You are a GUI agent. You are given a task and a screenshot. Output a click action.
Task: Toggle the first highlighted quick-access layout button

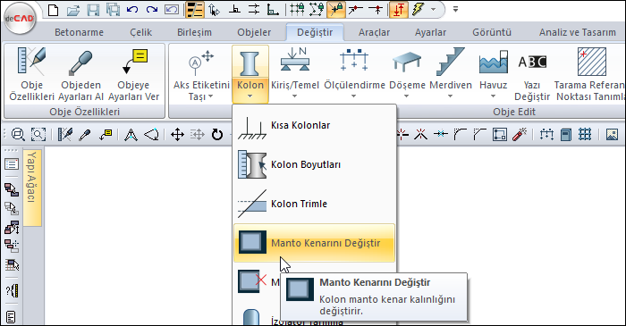195,10
